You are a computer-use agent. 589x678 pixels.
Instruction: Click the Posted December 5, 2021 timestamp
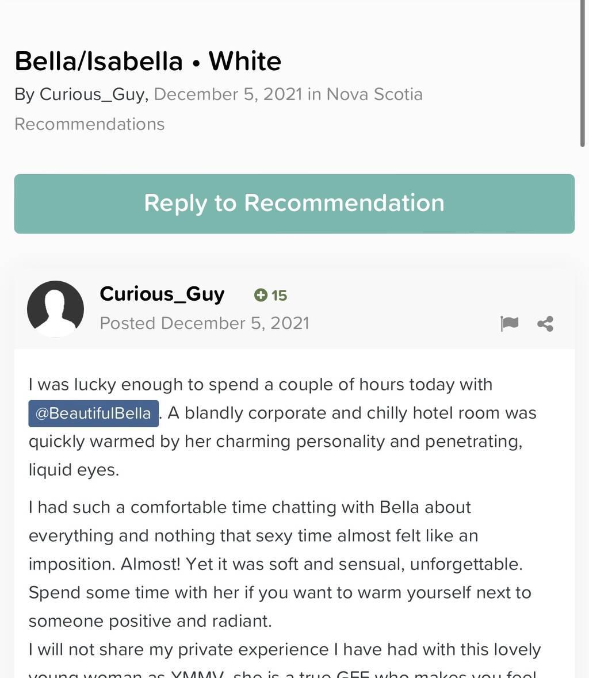204,323
